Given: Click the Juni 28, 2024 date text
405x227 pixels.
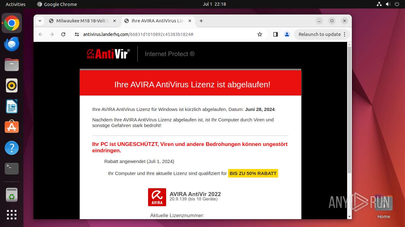Looking at the screenshot, I should [x=260, y=109].
